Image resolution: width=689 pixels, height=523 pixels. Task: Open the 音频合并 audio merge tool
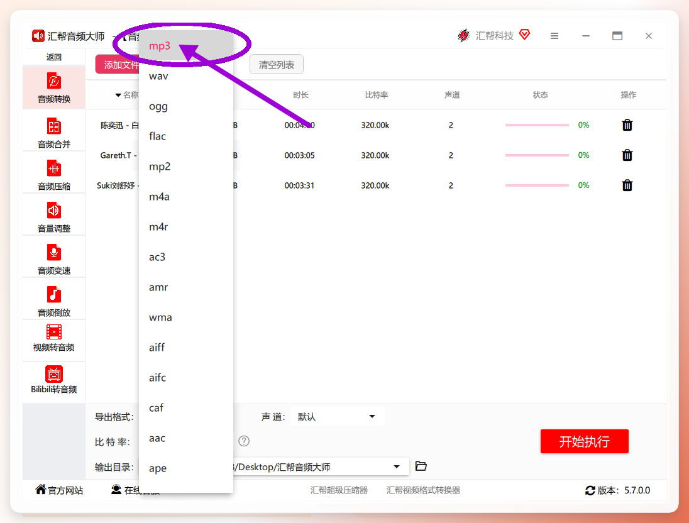[53, 133]
